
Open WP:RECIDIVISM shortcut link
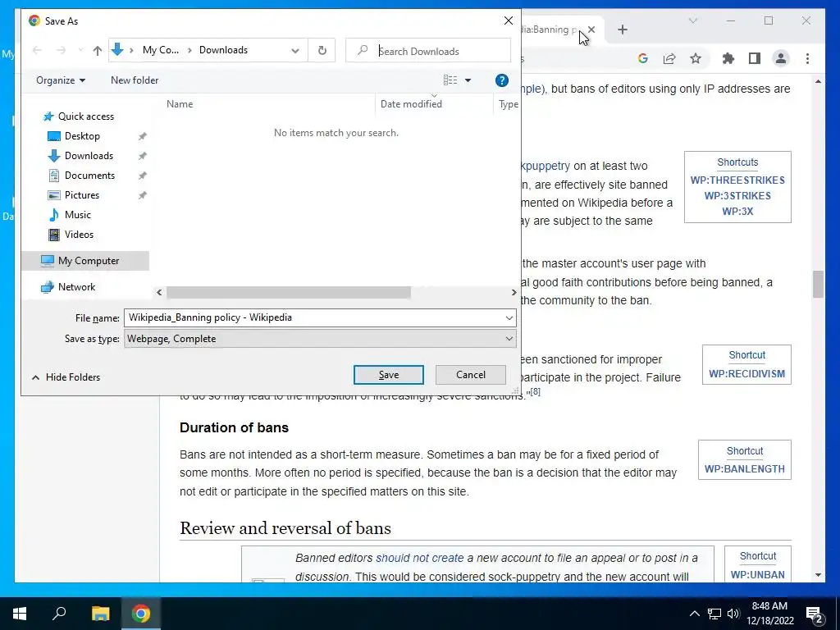[746, 374]
